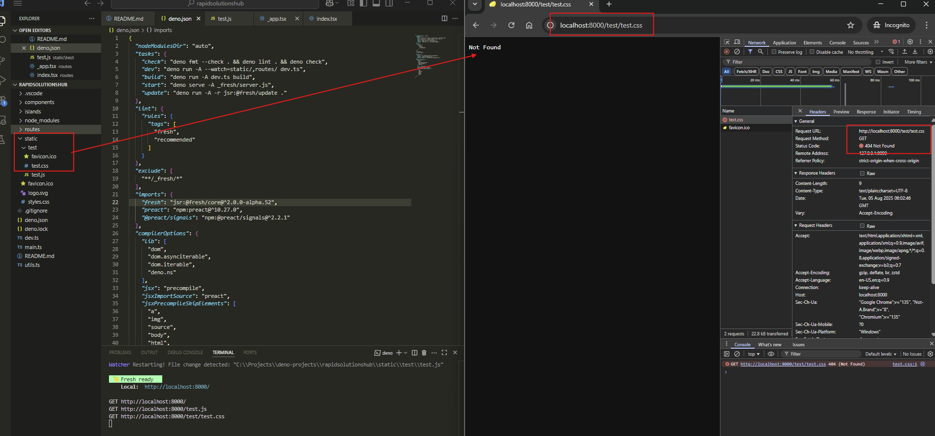Open console settings gear
This screenshot has height=436, width=935.
click(x=930, y=354)
